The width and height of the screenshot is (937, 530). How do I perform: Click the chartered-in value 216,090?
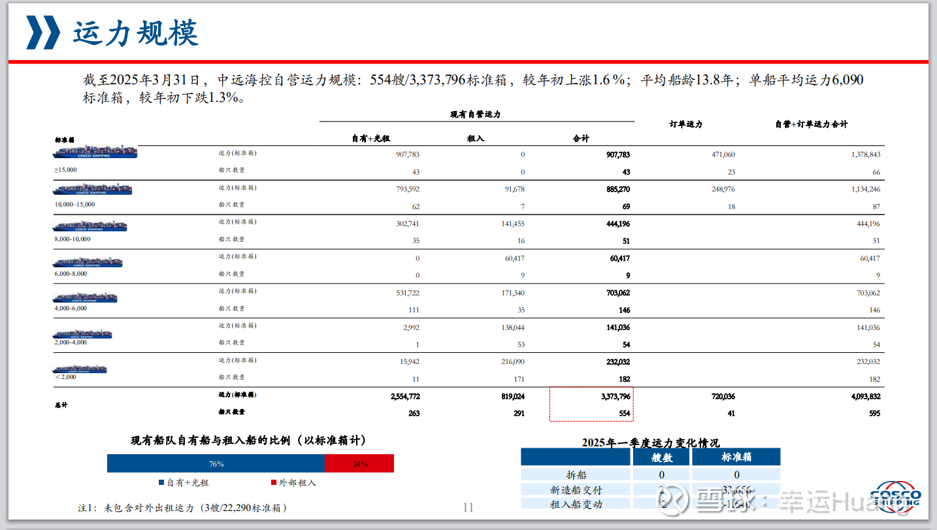[x=512, y=362]
